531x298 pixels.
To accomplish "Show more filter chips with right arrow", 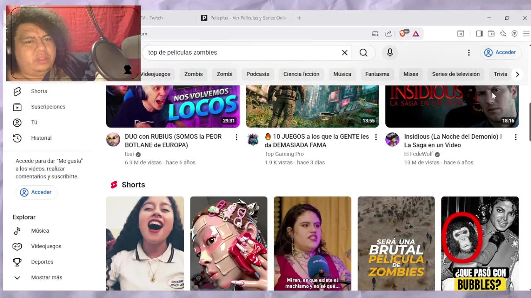I will [x=517, y=74].
